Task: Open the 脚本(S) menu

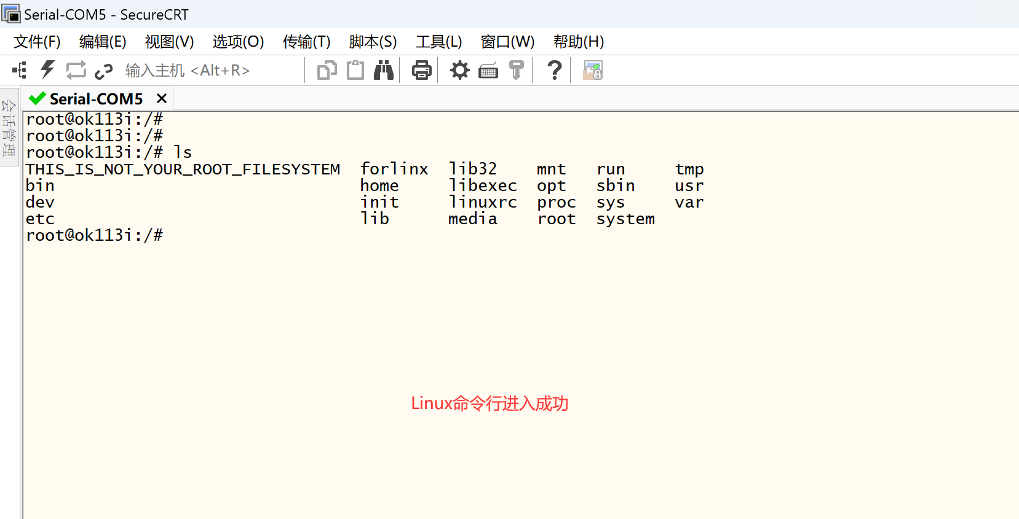Action: tap(373, 42)
